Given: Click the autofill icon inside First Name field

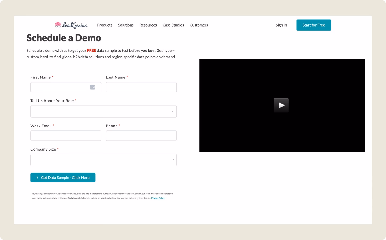Looking at the screenshot, I should click(92, 87).
